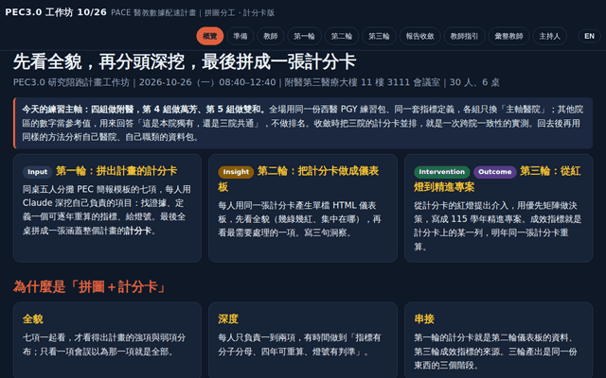
Task: Click the 第一輪 card description paragraph
Action: (107, 210)
